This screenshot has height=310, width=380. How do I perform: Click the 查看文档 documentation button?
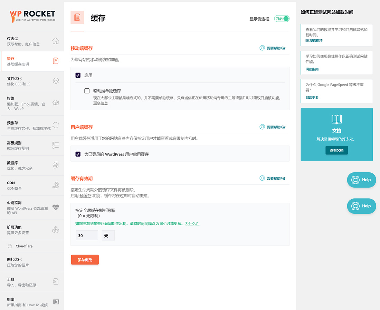tap(336, 150)
